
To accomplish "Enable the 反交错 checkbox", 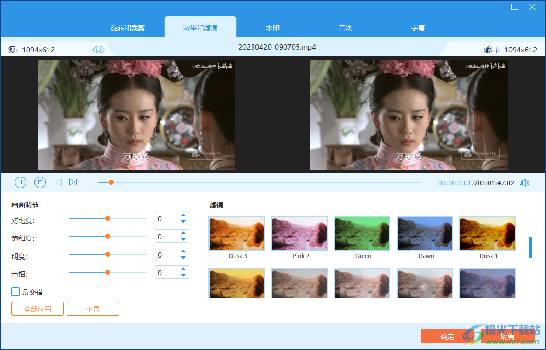I will pyautogui.click(x=16, y=291).
